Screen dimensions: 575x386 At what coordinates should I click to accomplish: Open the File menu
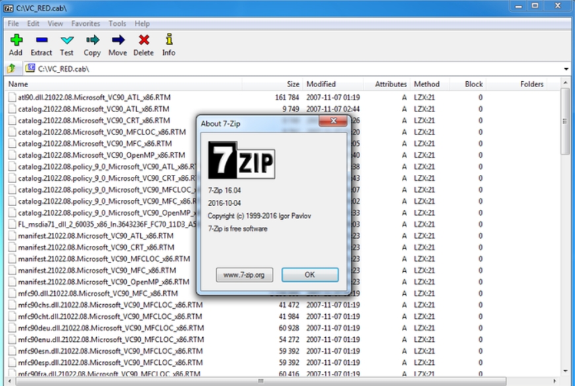[x=13, y=24]
